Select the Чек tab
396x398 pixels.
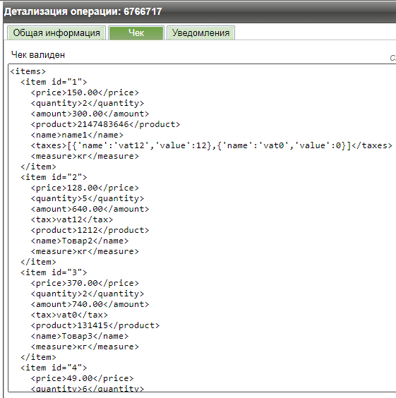coord(136,33)
